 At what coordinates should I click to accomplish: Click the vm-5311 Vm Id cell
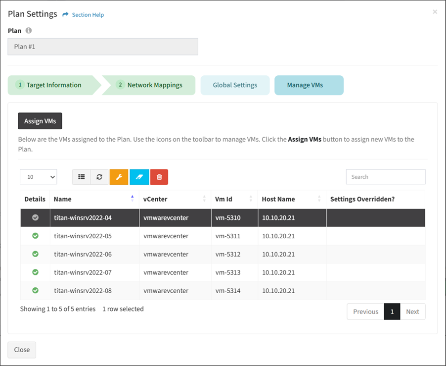click(234, 236)
